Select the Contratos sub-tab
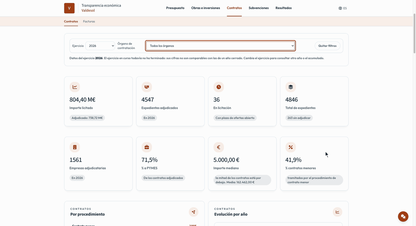 pos(71,21)
